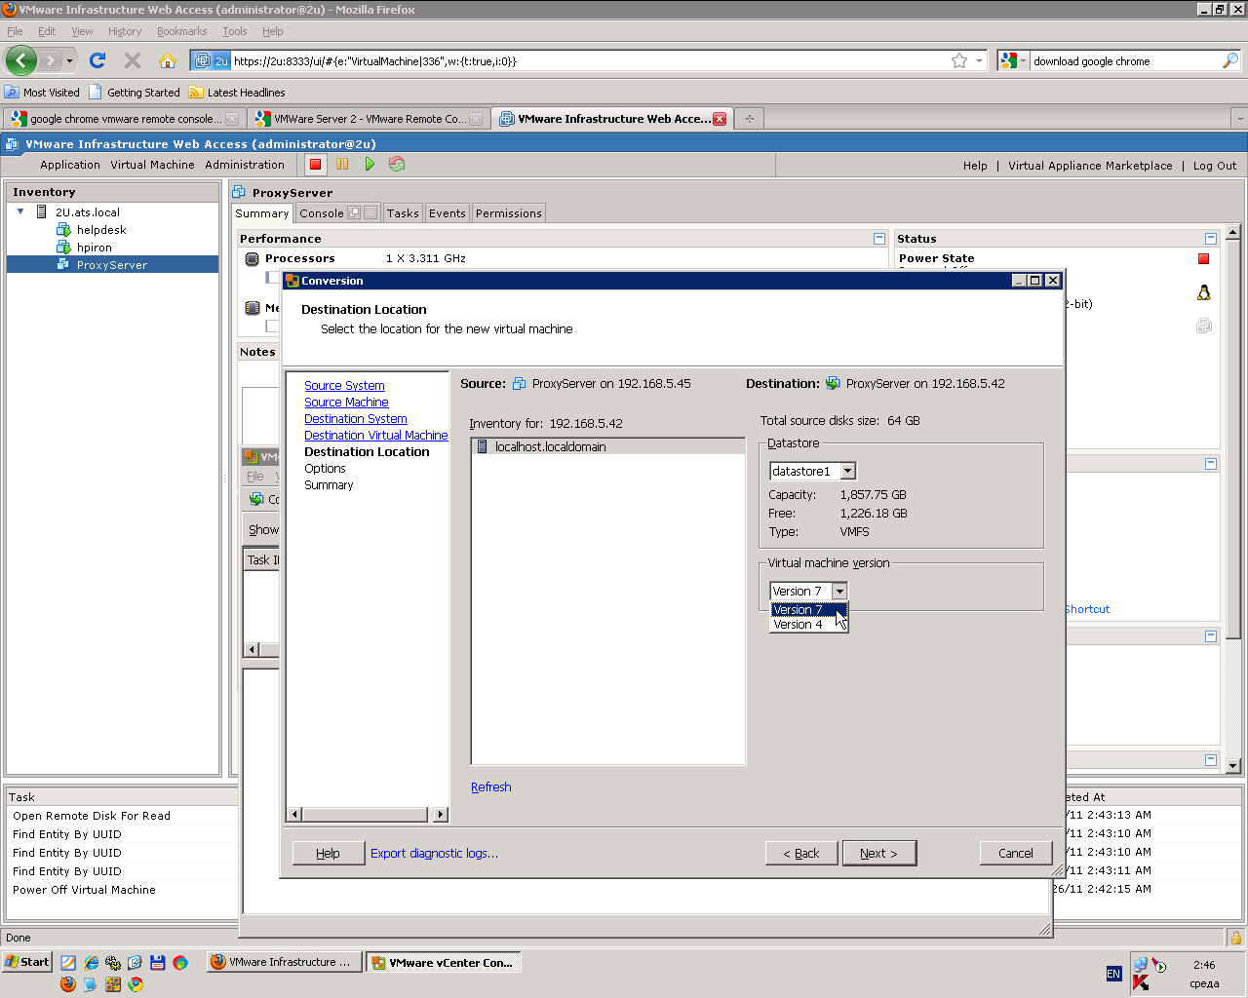Open the Virtual Machine menu
The image size is (1248, 998).
pyautogui.click(x=152, y=165)
